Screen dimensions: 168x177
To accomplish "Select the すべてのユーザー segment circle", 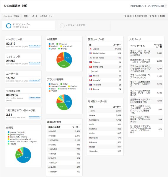I will pos(9,26).
